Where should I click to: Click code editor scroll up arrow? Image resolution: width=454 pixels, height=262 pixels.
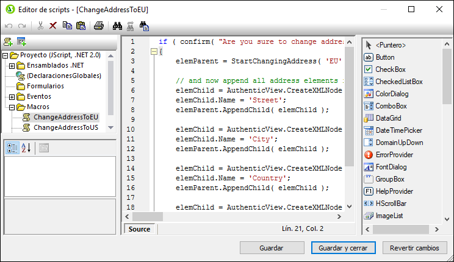click(350, 42)
